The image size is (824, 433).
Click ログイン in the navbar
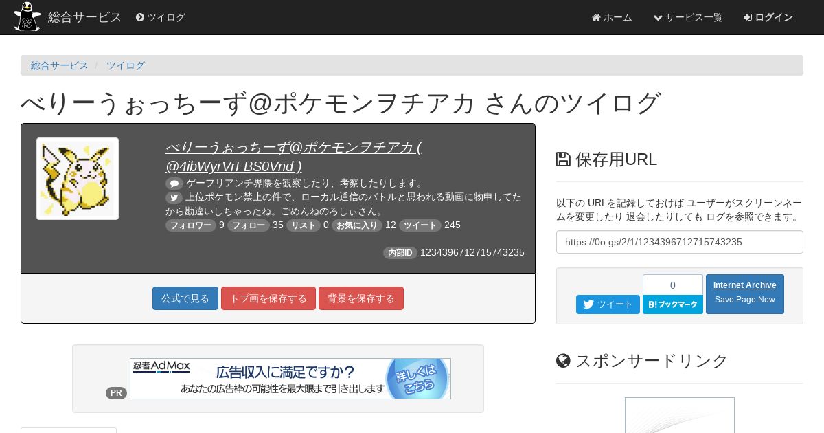pos(768,17)
